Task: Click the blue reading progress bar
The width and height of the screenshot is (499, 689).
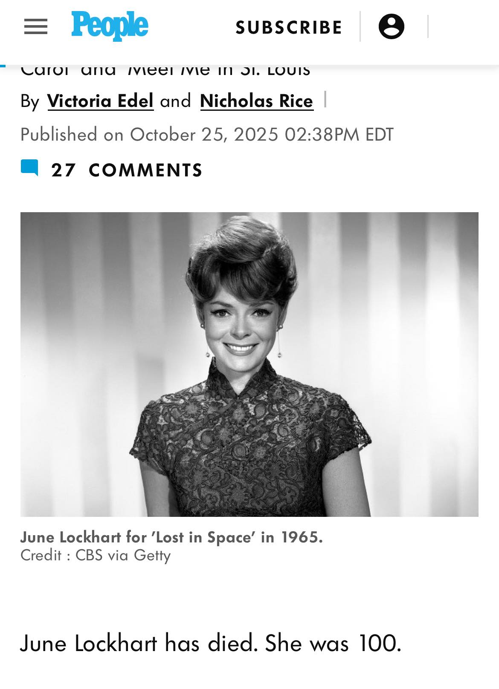Action: pyautogui.click(x=3, y=66)
